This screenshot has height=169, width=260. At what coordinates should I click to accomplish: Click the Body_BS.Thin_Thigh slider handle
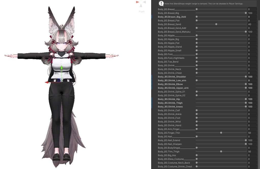click(x=221, y=151)
